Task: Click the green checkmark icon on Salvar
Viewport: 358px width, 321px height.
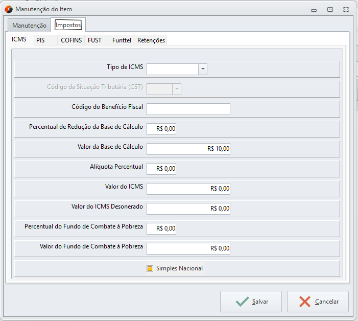Action: [242, 302]
